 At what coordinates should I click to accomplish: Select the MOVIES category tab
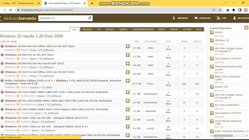coord(87,30)
